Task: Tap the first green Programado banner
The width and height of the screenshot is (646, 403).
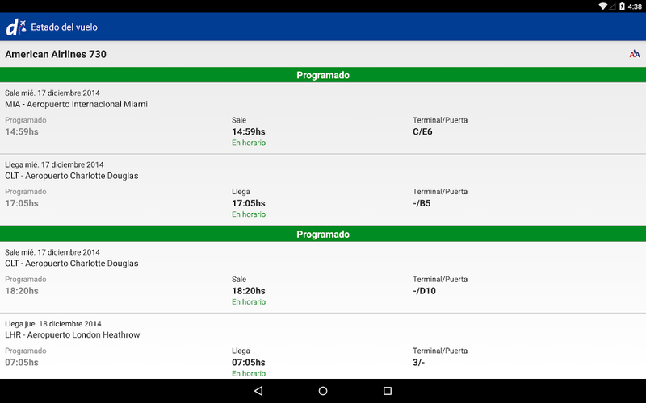Action: pyautogui.click(x=323, y=75)
